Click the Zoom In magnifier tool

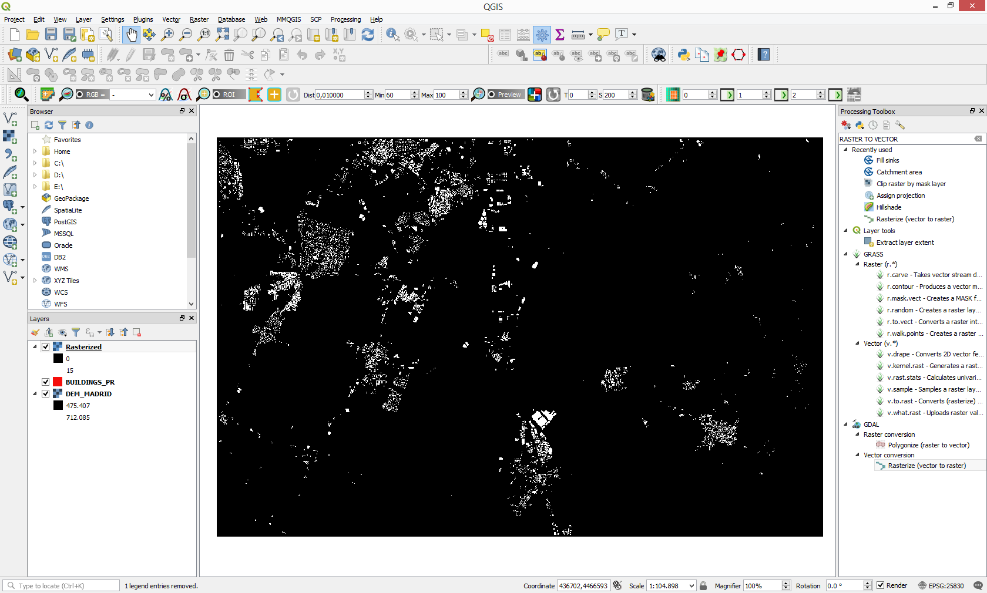tap(167, 35)
